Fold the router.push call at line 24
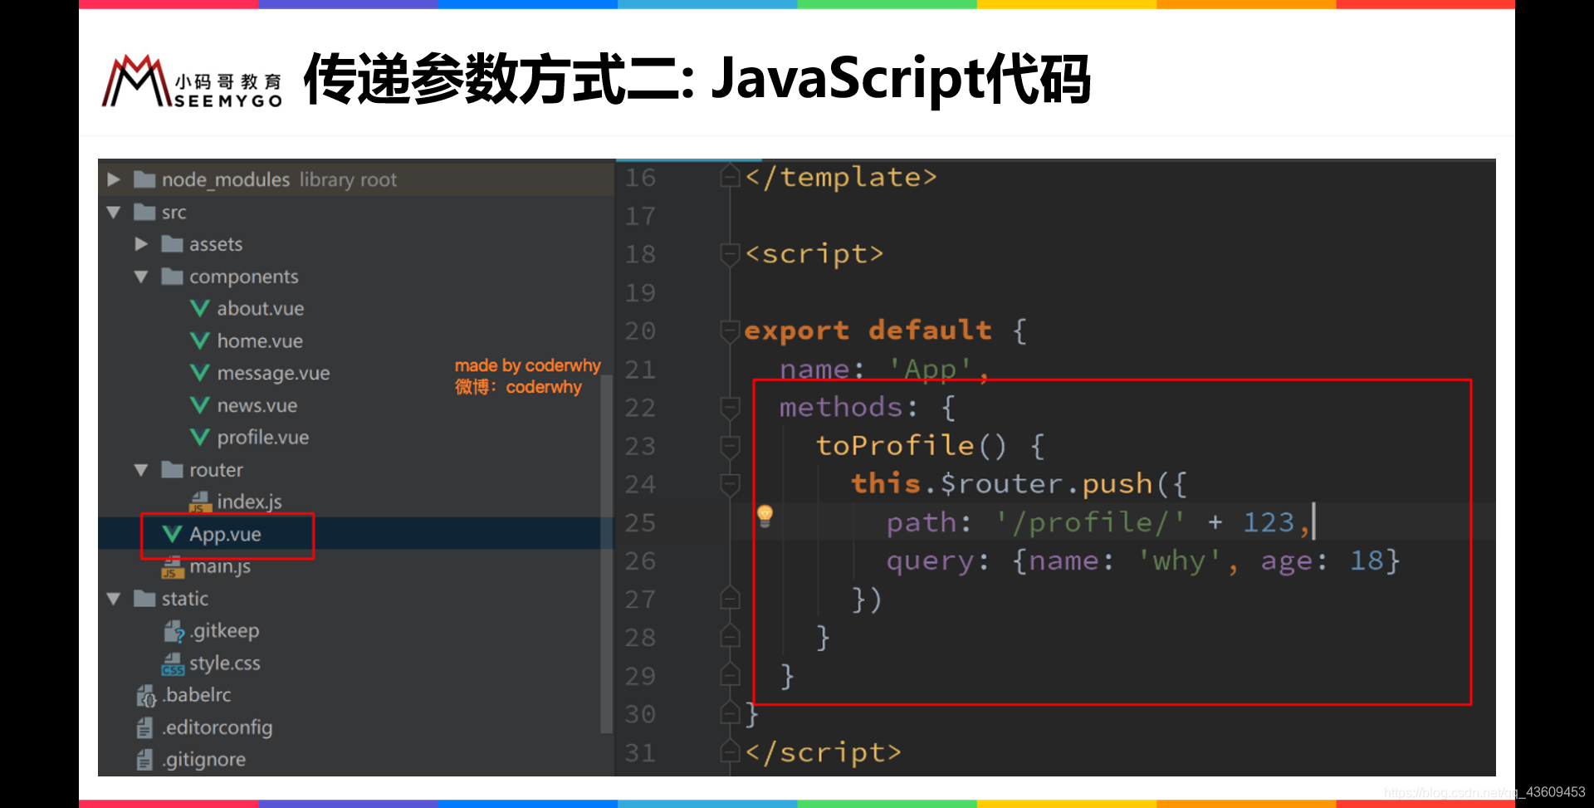 [730, 485]
